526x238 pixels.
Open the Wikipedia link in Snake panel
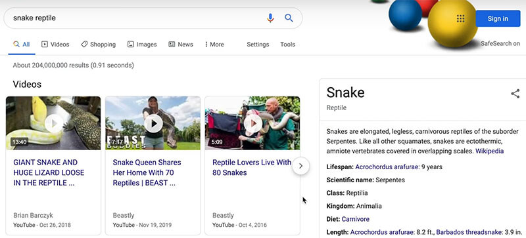click(x=489, y=151)
